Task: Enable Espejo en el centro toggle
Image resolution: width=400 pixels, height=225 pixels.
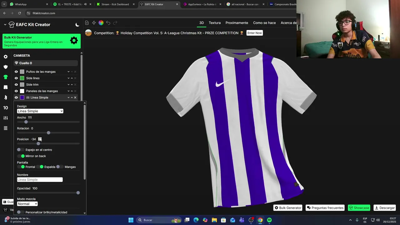Action: 21,150
